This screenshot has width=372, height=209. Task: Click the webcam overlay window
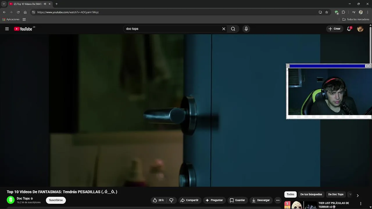point(329,91)
